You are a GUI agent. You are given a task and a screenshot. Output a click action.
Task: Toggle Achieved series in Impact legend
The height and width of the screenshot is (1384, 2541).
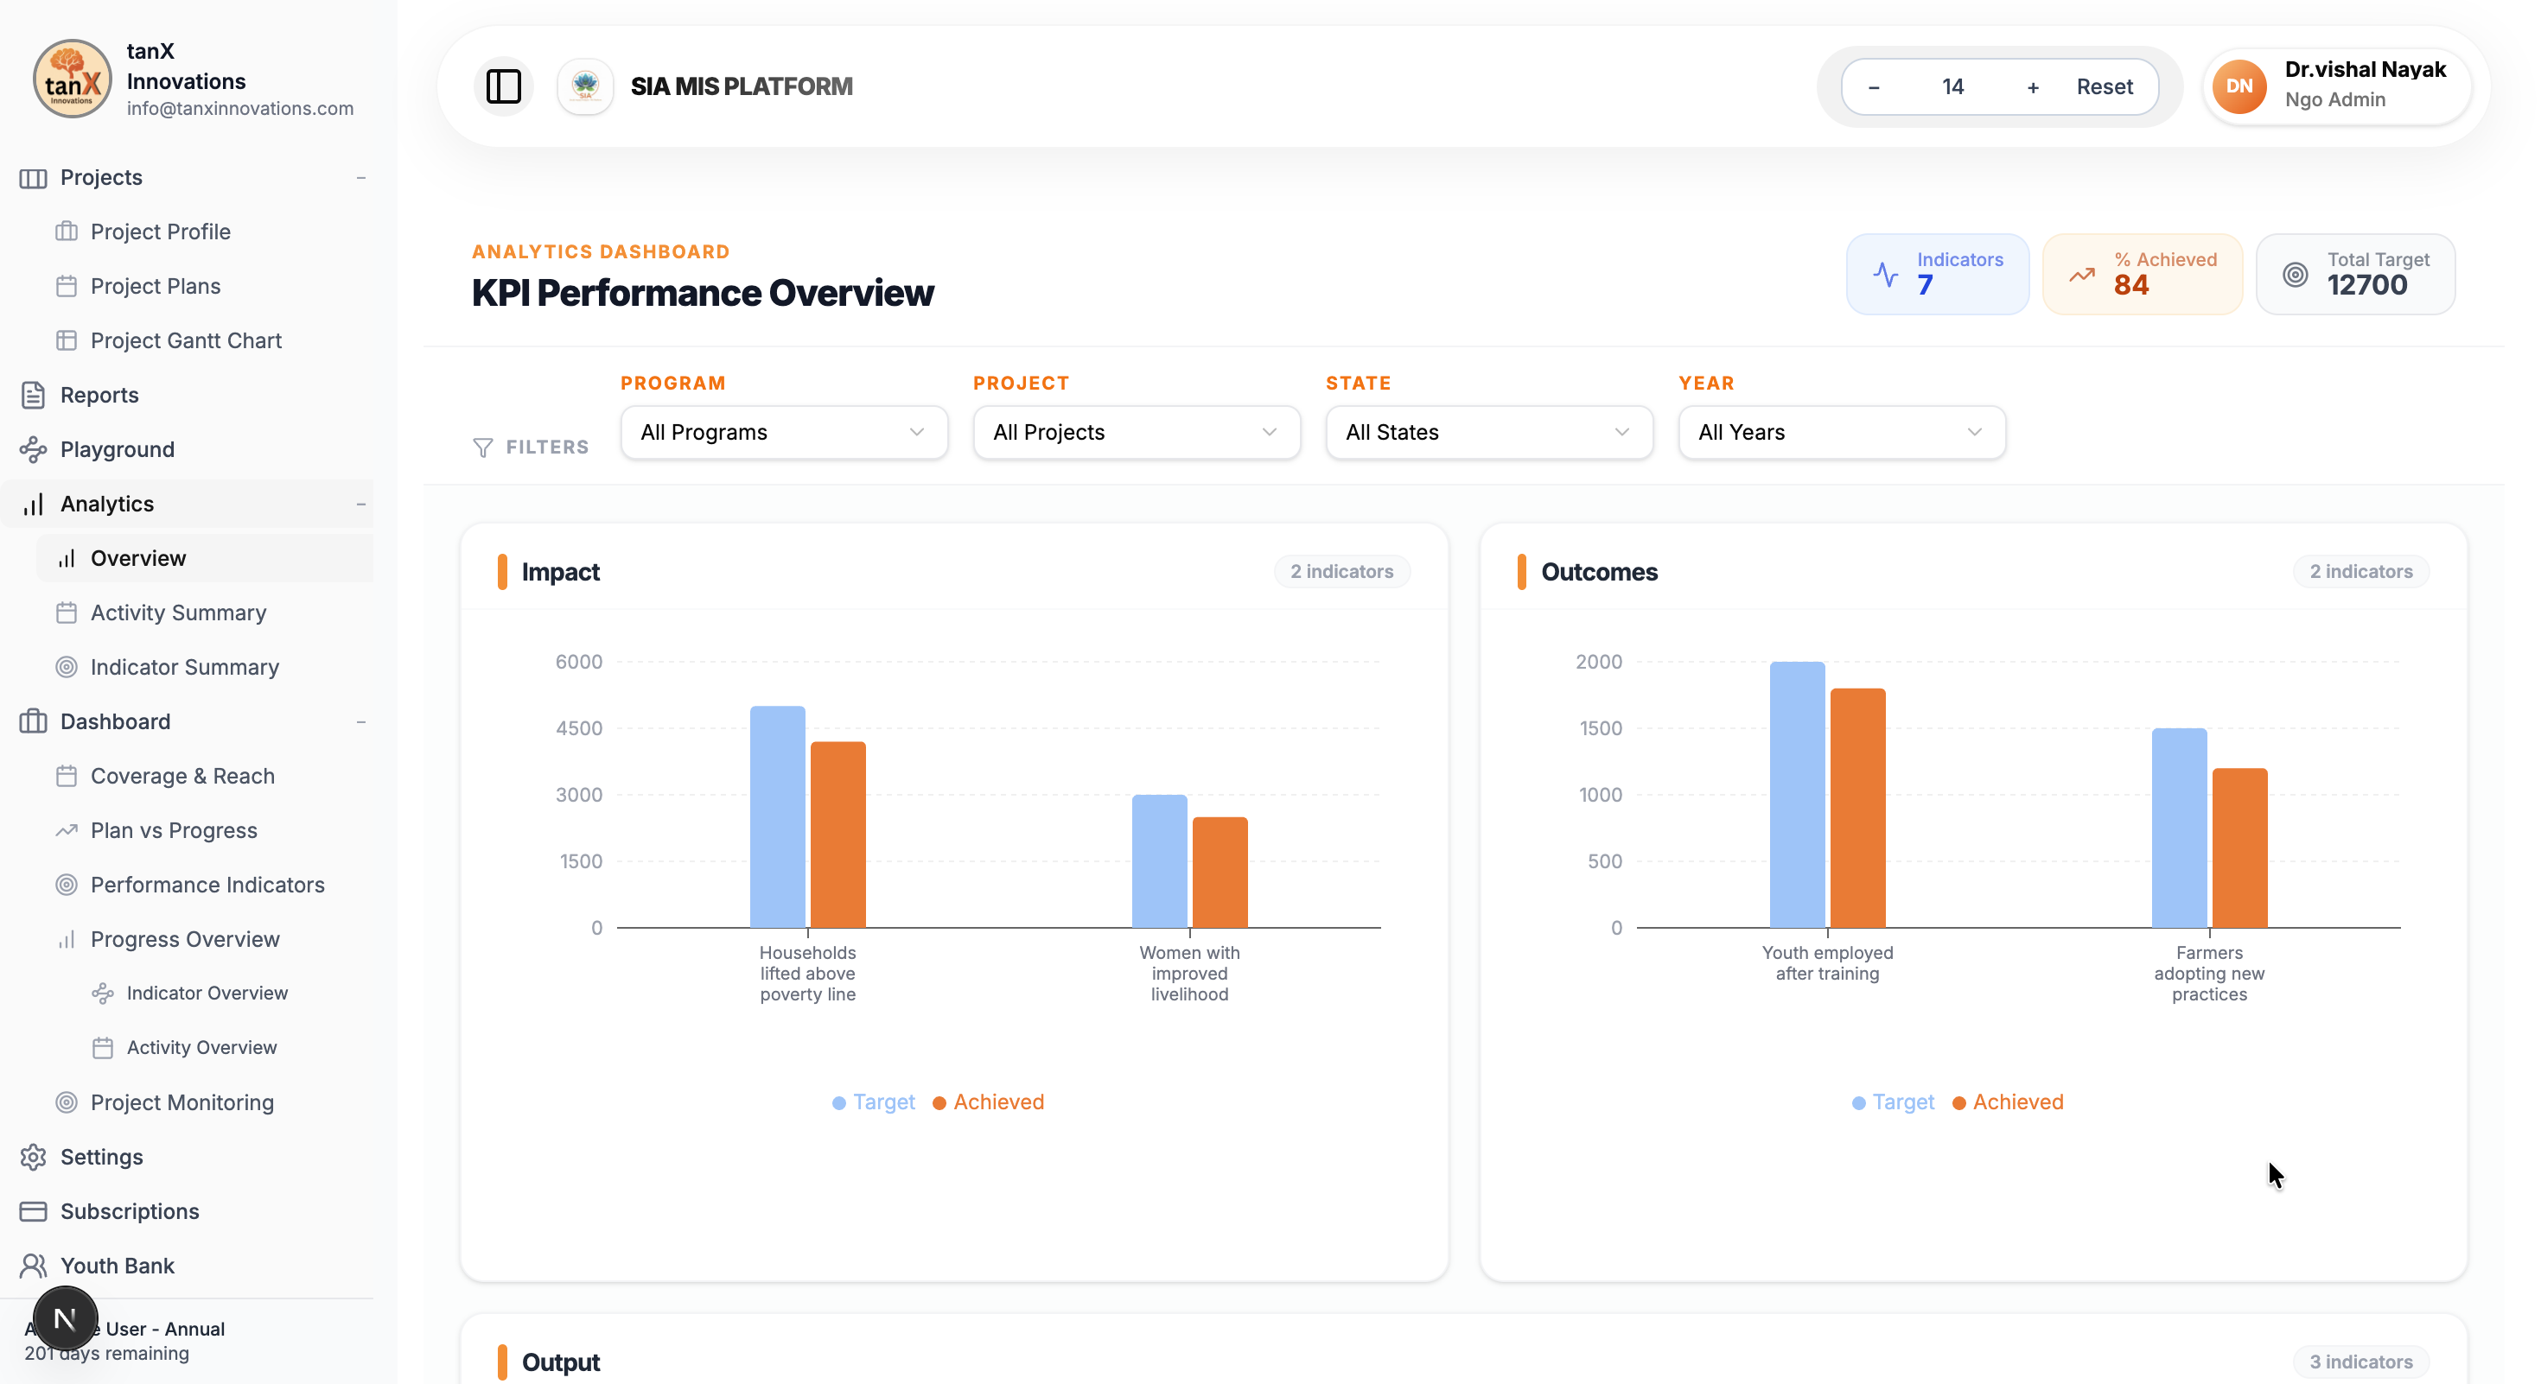(x=989, y=1102)
